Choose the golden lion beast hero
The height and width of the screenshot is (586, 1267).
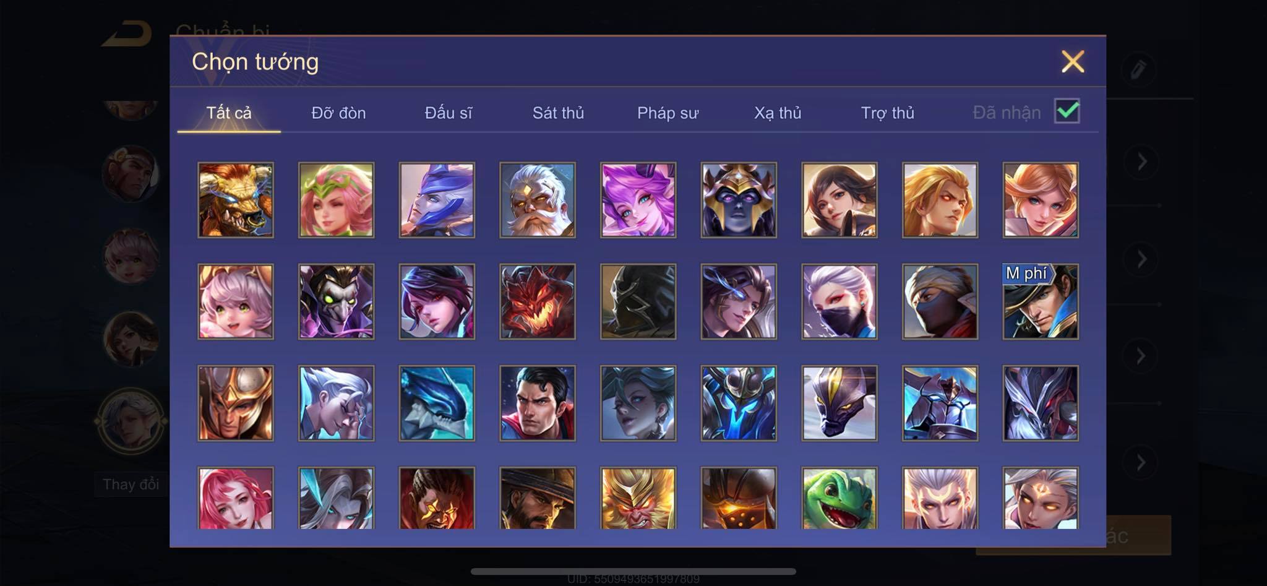click(235, 200)
